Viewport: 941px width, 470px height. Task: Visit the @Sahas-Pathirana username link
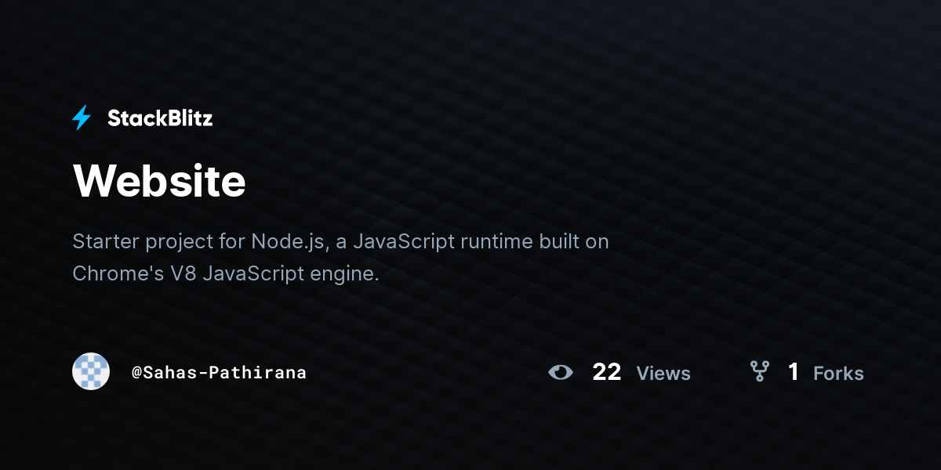coord(219,372)
